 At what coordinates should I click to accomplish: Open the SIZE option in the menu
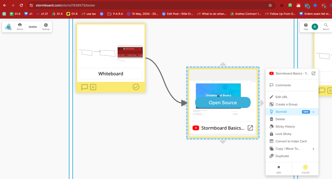coord(279,169)
